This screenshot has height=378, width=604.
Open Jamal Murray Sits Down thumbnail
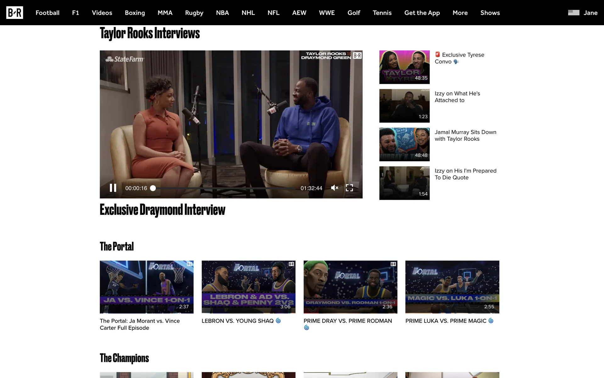[x=404, y=144]
